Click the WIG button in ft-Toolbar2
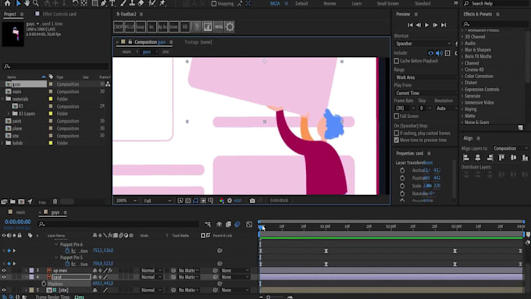Image resolution: width=531 pixels, height=299 pixels. coord(219,27)
